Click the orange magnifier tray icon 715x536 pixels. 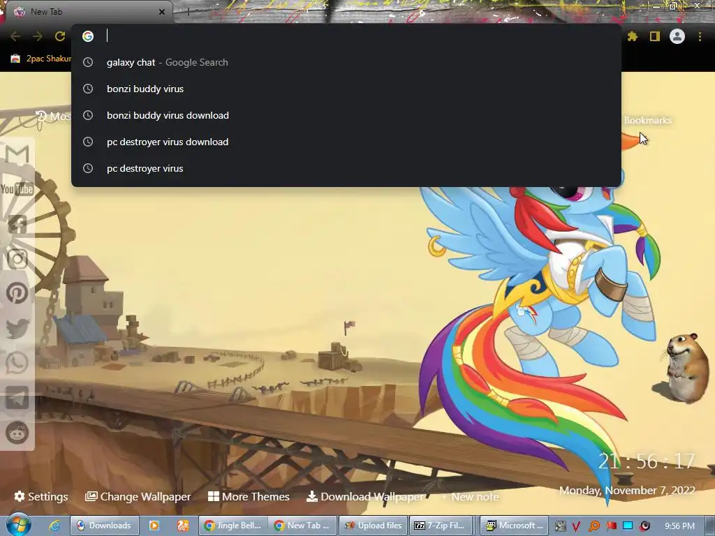coord(594,526)
